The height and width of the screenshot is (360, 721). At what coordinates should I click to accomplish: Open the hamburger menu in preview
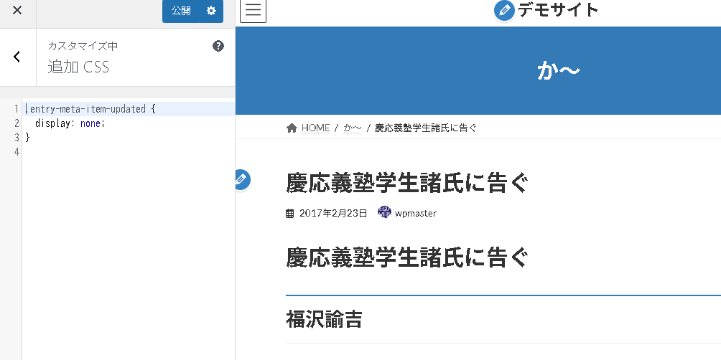(x=253, y=10)
